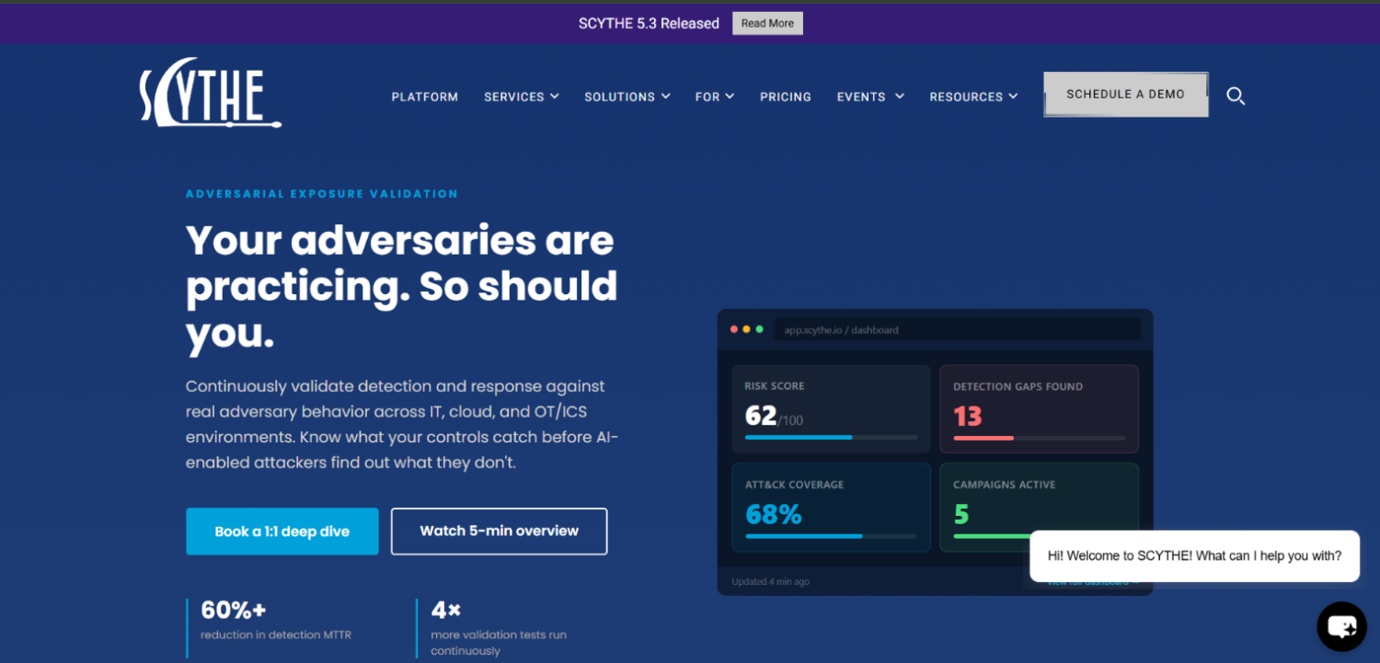Click the detection gaps value 13
This screenshot has height=663, width=1380.
[968, 417]
